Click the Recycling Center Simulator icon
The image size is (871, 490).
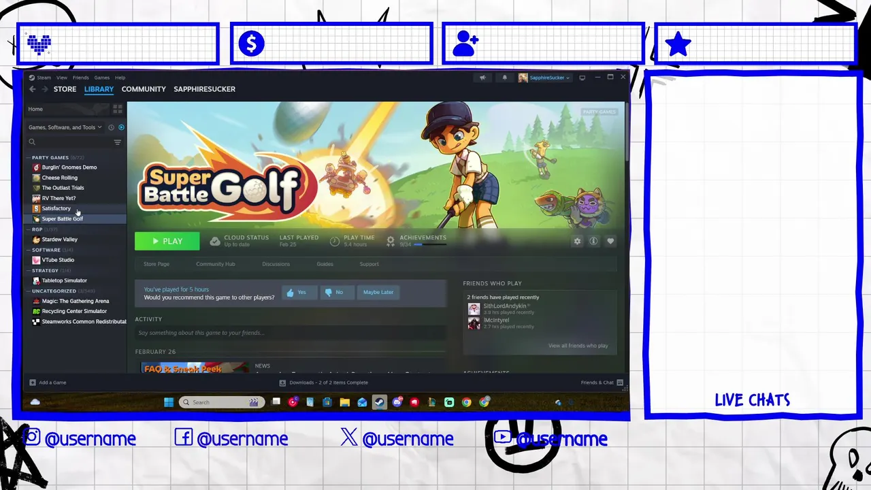36,311
